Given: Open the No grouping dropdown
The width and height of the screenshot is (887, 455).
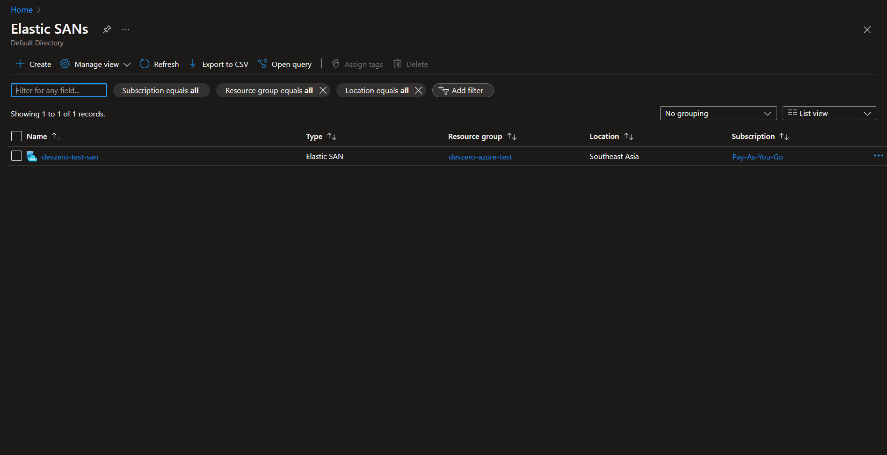Looking at the screenshot, I should 718,113.
